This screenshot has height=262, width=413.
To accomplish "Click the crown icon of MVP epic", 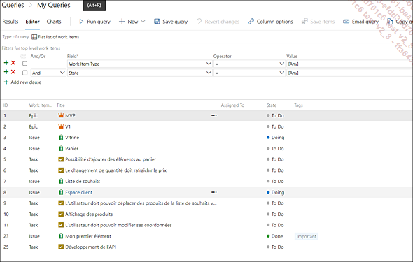I will [61, 115].
